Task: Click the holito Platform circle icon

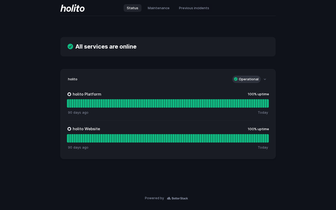Action: coord(69,94)
